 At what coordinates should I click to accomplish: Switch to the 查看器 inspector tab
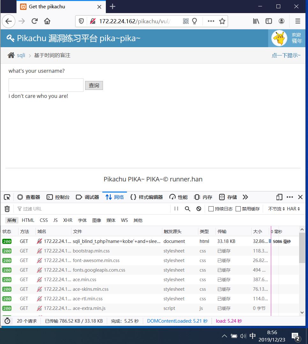point(29,197)
